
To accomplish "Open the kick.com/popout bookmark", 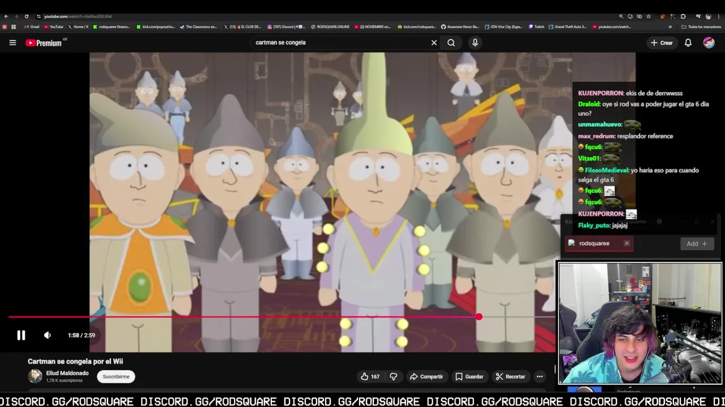I will [x=156, y=27].
